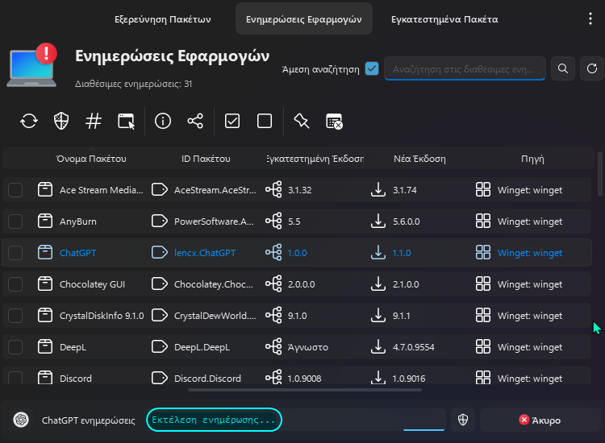The width and height of the screenshot is (605, 443).
Task: Check the DeepL row checkbox
Action: [x=15, y=347]
